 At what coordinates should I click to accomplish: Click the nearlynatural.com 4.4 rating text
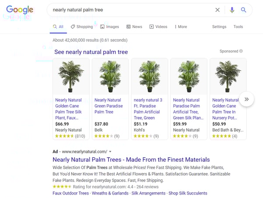pyautogui.click(x=116, y=187)
